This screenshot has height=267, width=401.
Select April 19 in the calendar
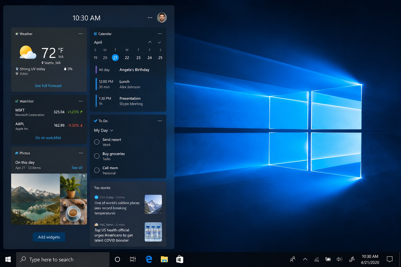click(96, 58)
